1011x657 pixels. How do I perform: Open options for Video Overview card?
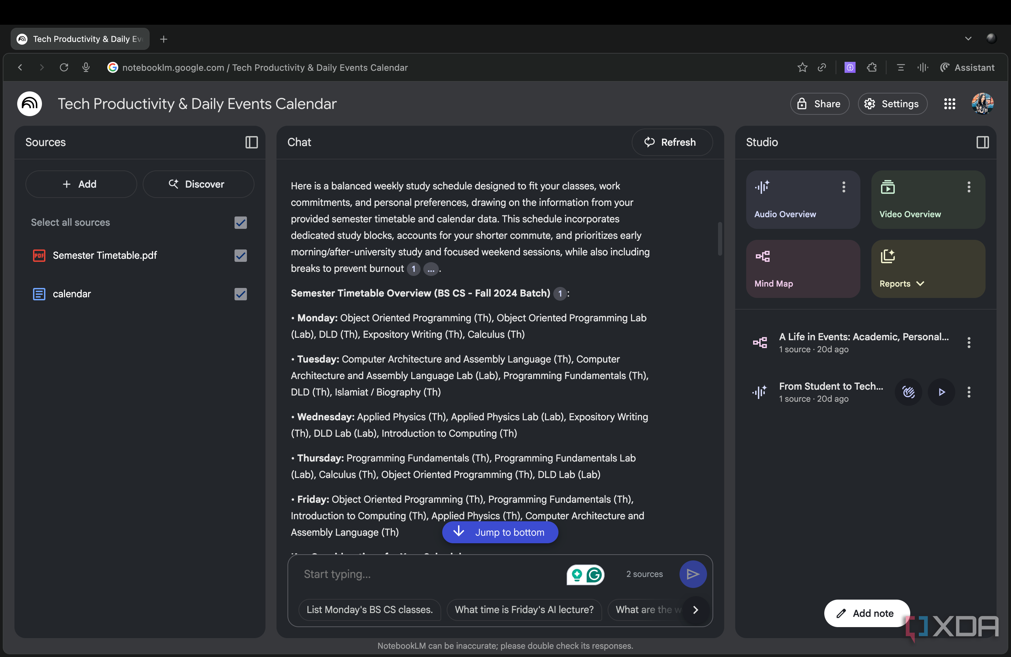[x=969, y=187]
